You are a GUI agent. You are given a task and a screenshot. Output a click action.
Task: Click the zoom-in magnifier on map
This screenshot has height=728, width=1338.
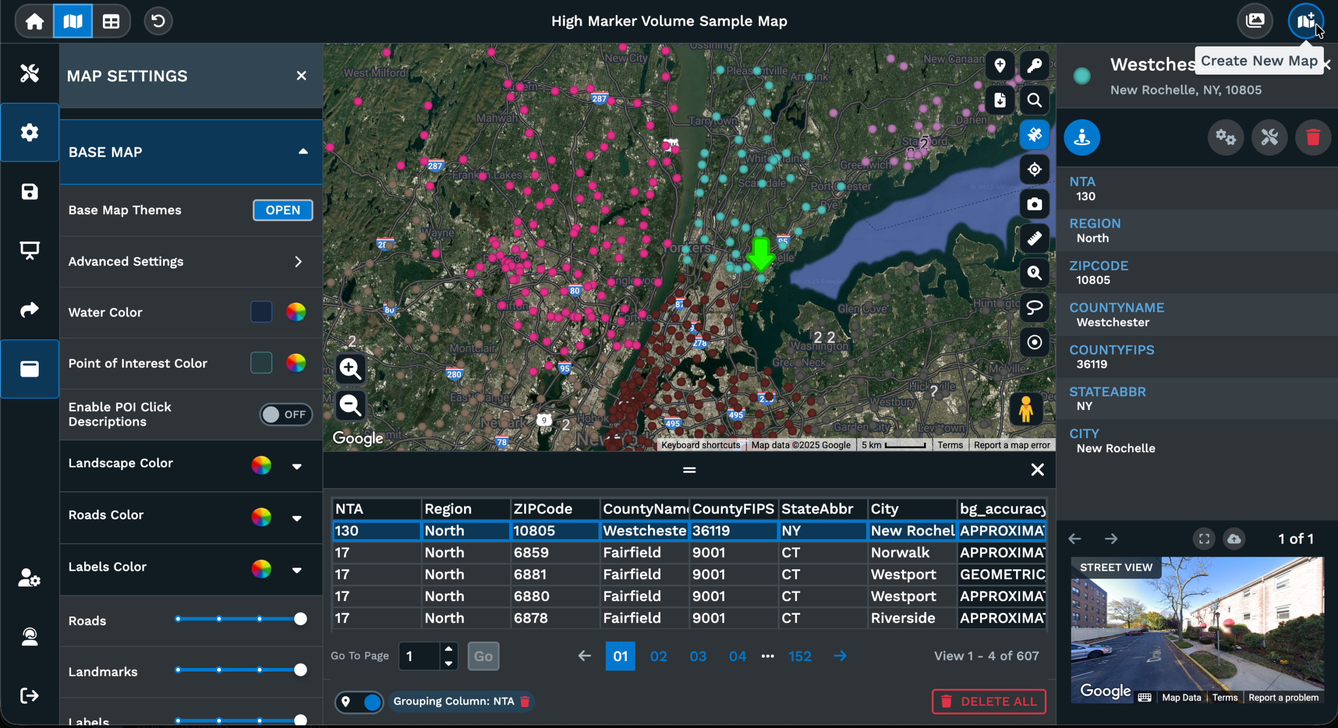(350, 369)
